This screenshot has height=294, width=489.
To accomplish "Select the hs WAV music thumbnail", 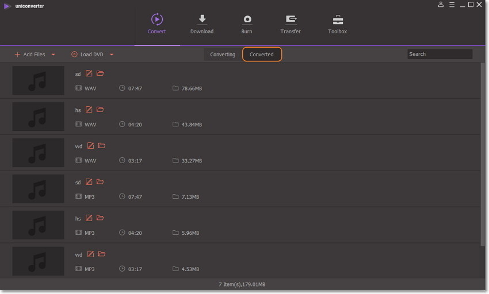I will (x=39, y=117).
